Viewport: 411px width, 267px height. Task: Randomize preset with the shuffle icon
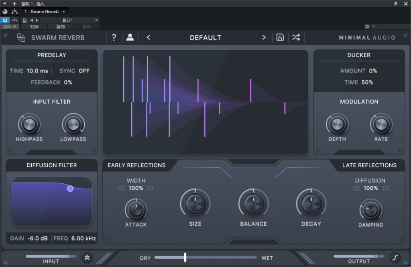point(296,37)
